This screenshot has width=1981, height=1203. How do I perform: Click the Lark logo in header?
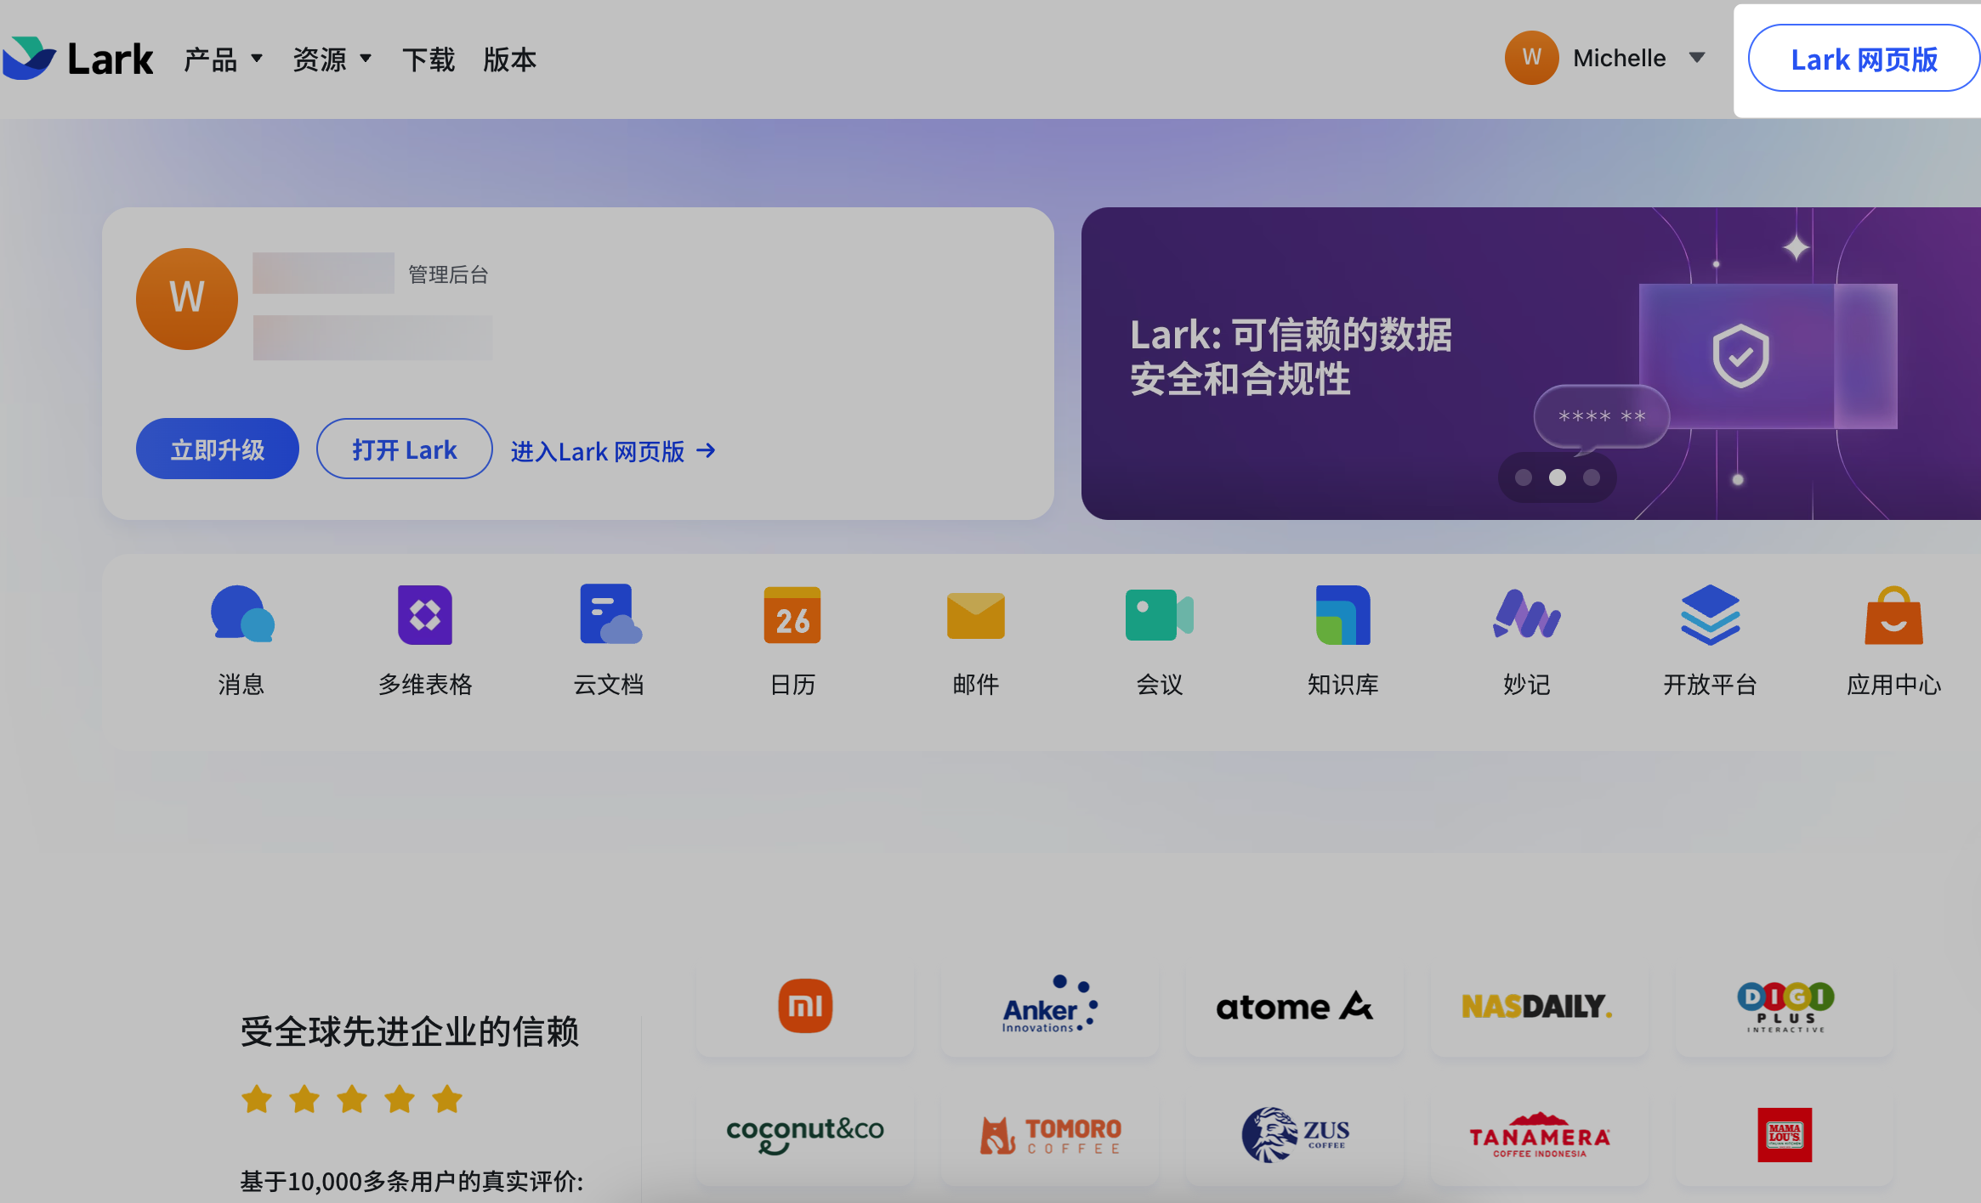click(x=77, y=59)
